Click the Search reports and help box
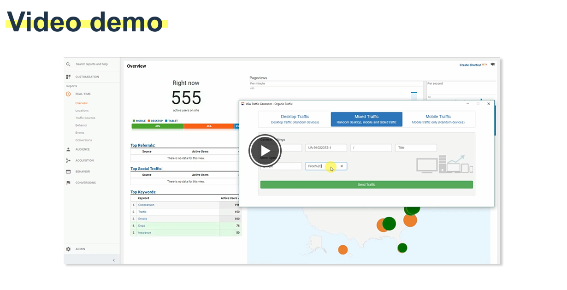The width and height of the screenshot is (567, 290). click(92, 64)
